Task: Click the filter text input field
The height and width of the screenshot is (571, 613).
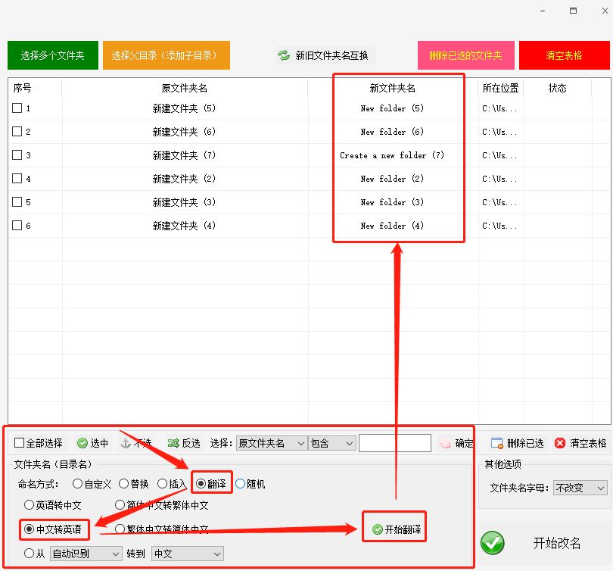Action: [395, 443]
